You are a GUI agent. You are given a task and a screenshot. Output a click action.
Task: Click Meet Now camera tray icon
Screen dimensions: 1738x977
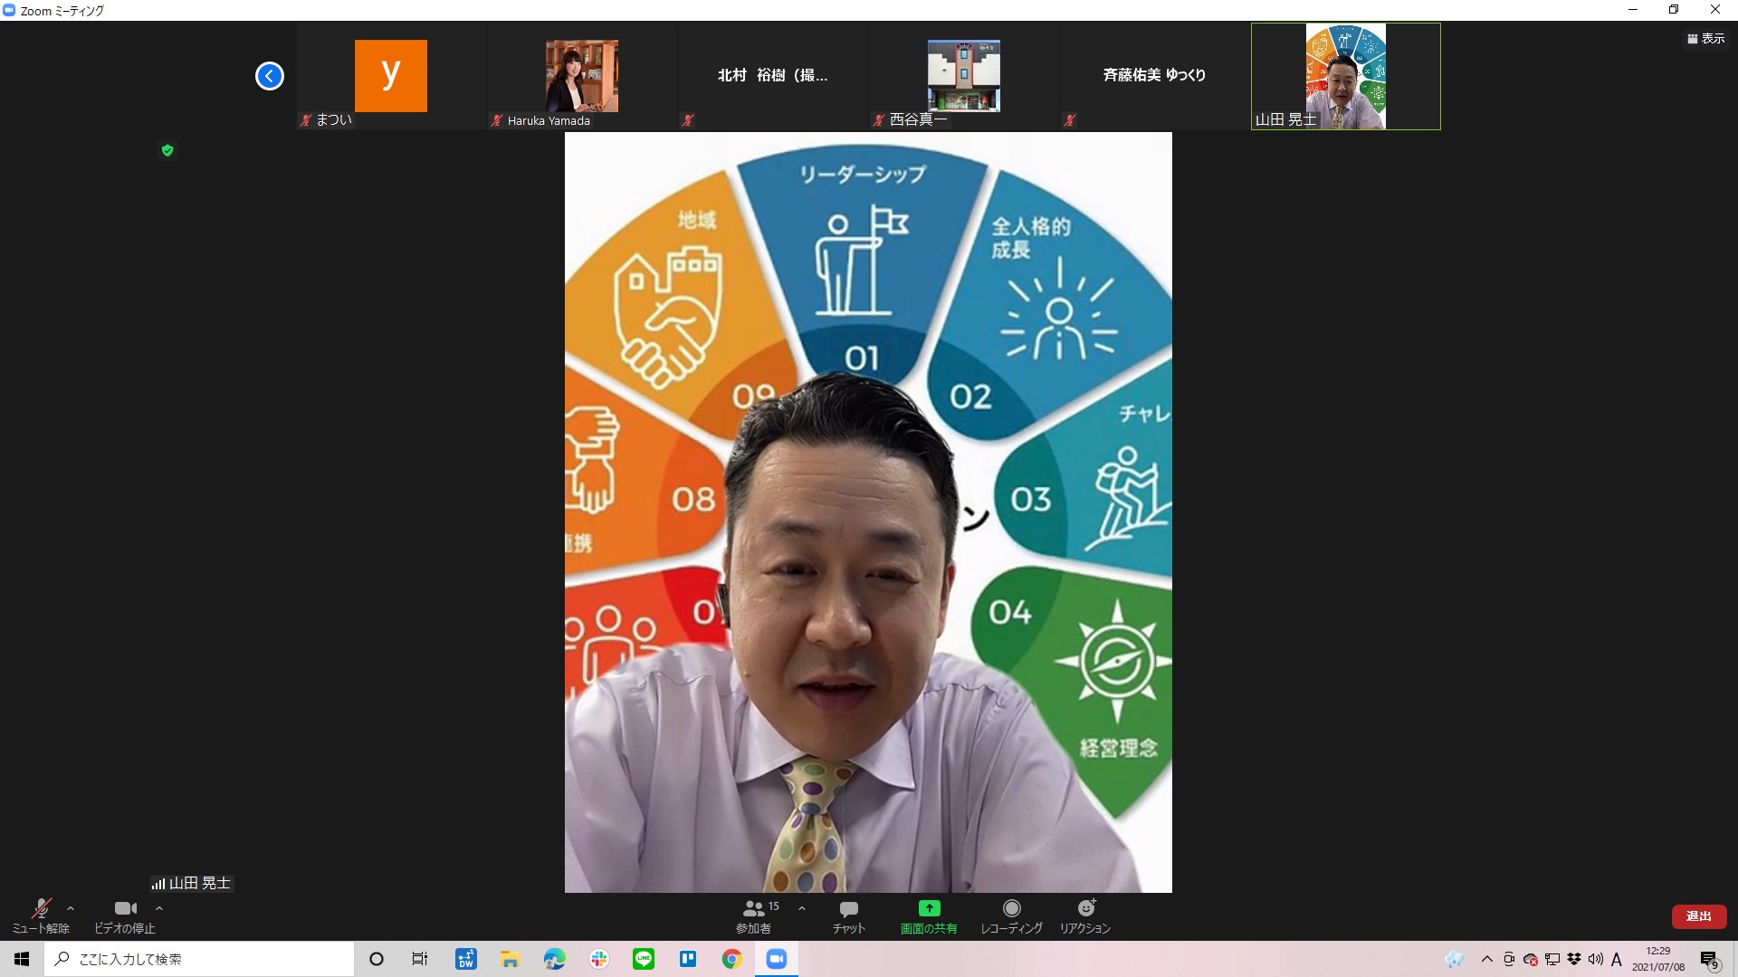1509,959
